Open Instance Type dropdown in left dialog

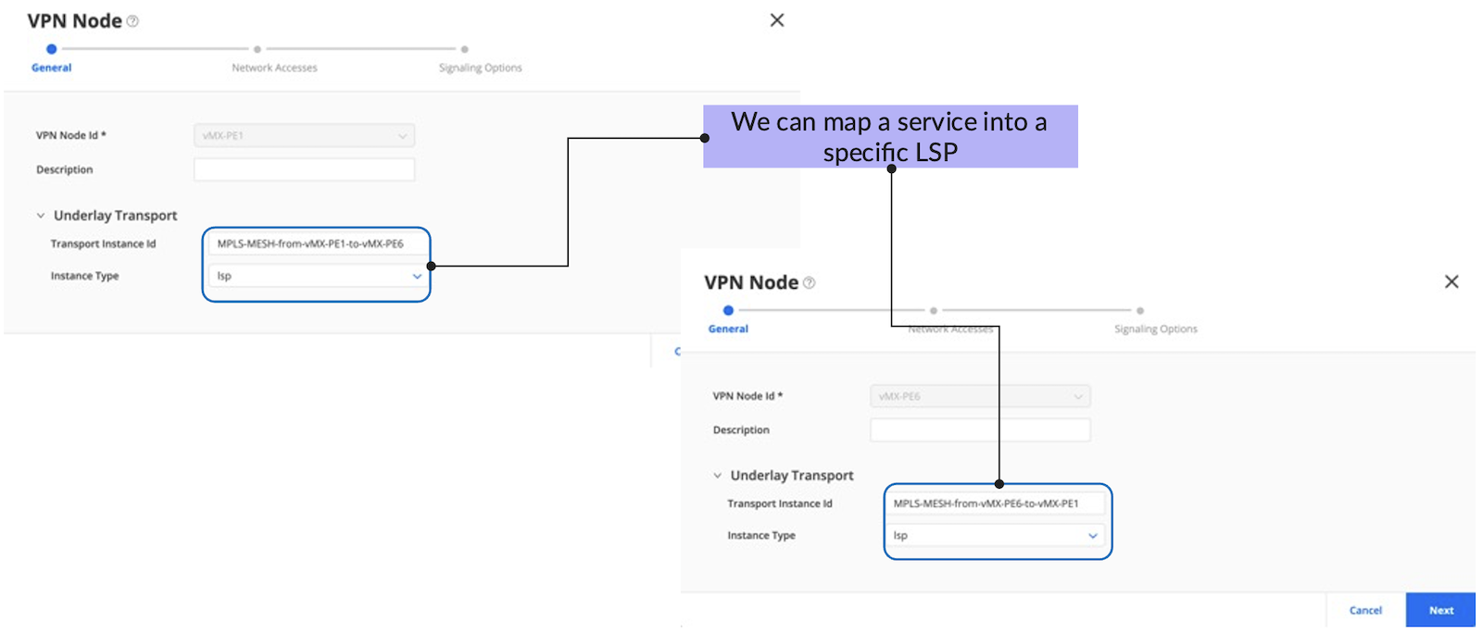(x=318, y=276)
